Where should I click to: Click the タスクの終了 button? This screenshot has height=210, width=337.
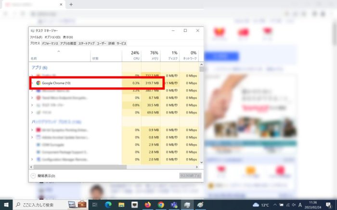190,176
